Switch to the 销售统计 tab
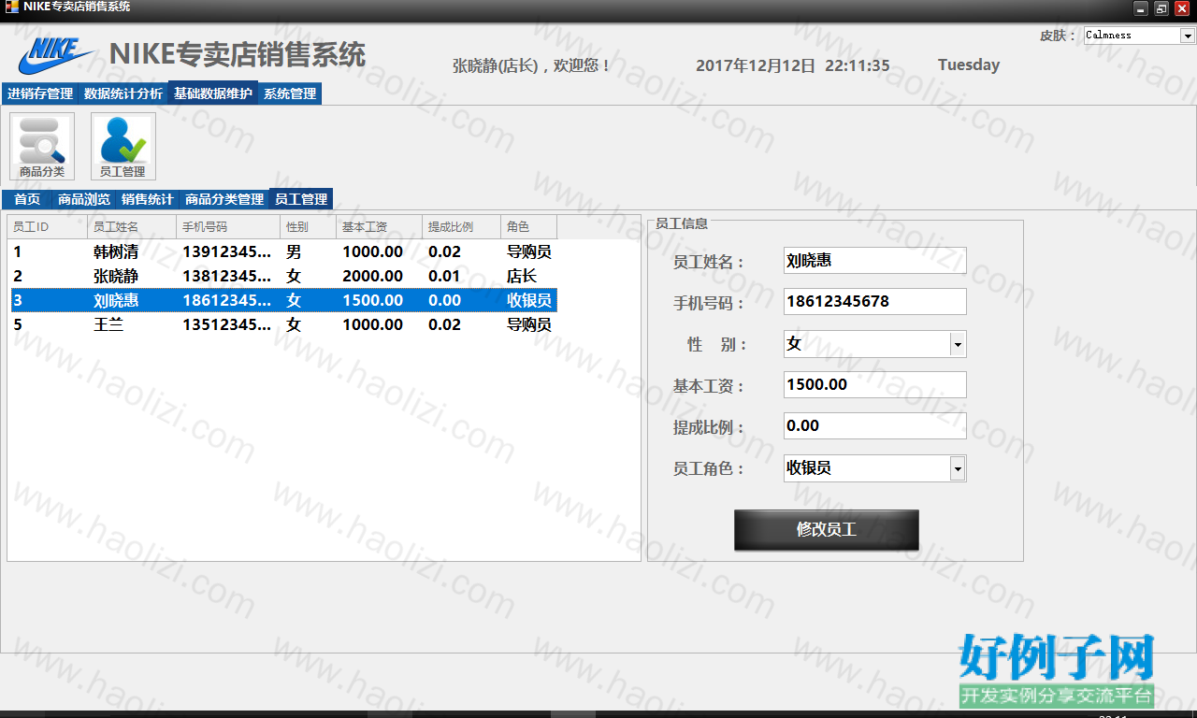The width and height of the screenshot is (1197, 718). point(147,199)
